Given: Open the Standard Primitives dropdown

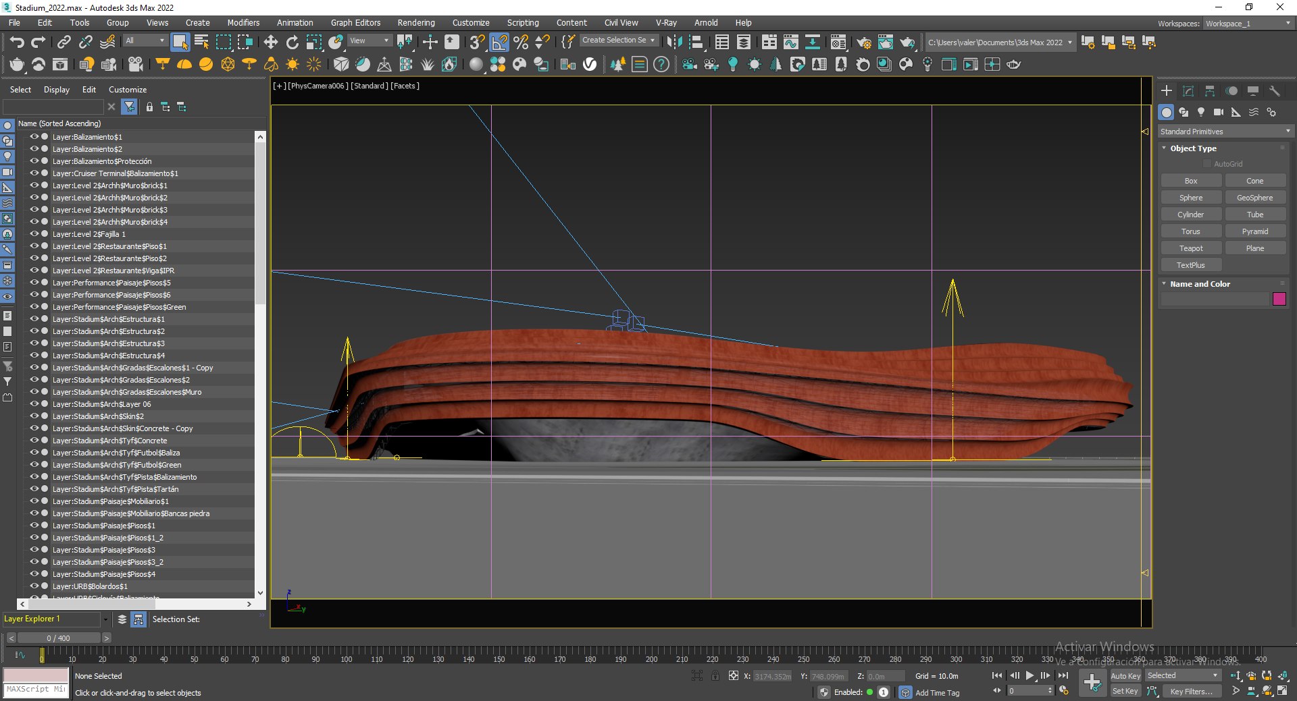Looking at the screenshot, I should pyautogui.click(x=1225, y=132).
